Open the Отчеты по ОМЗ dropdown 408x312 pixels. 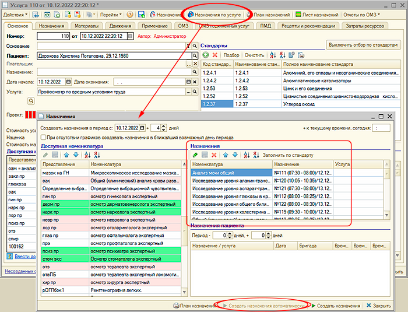tap(361, 14)
